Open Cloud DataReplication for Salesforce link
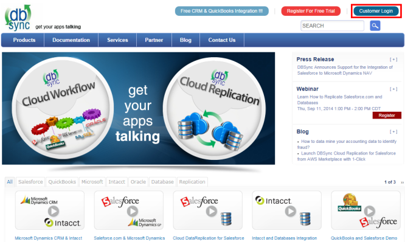405x242 pixels. pyautogui.click(x=209, y=238)
